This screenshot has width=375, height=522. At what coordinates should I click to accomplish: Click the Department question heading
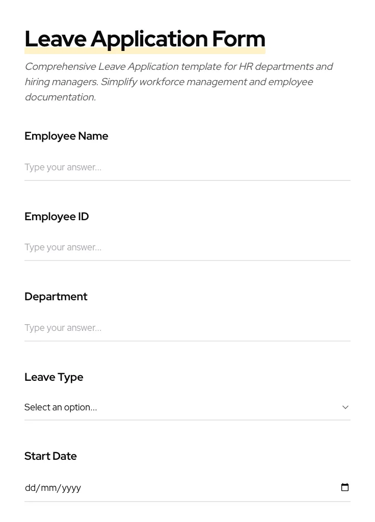click(x=56, y=297)
